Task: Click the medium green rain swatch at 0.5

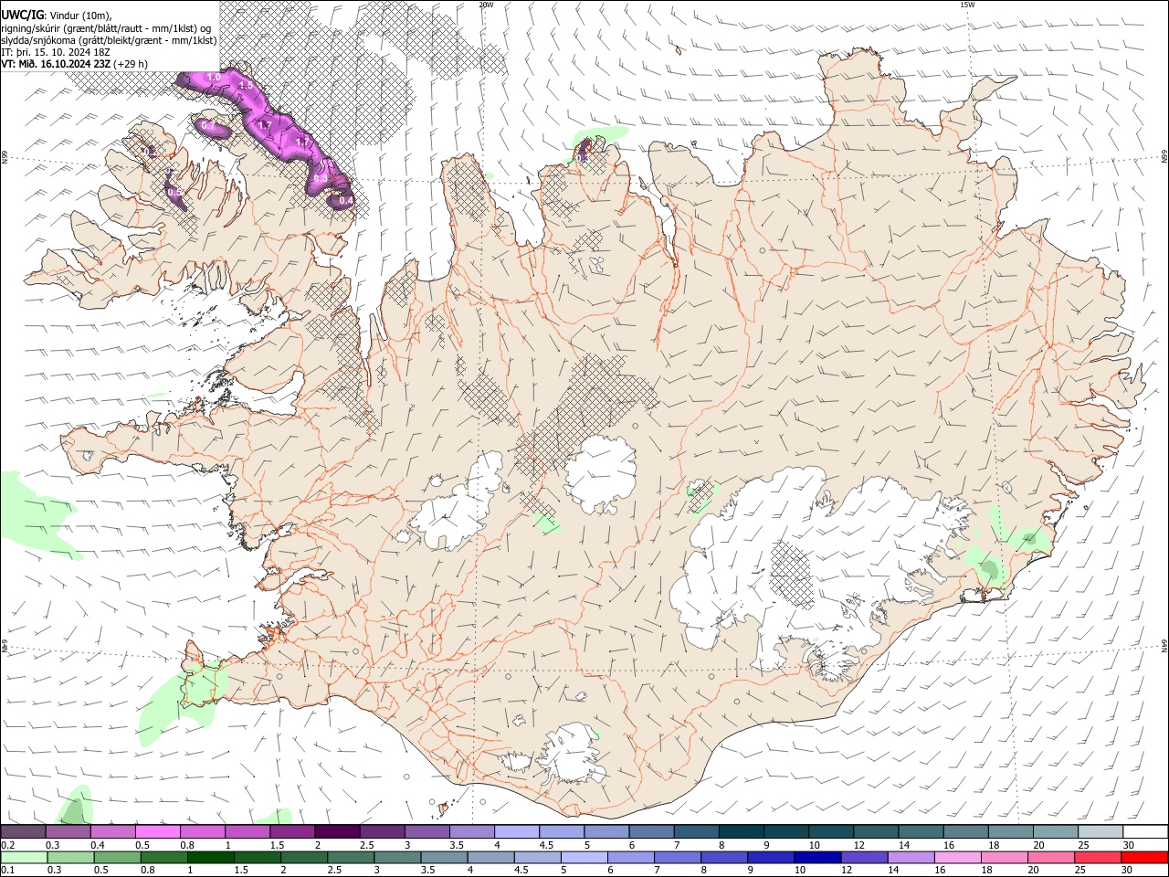Action: point(118,857)
